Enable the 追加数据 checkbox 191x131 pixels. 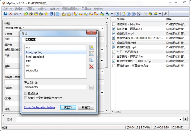coord(26,93)
